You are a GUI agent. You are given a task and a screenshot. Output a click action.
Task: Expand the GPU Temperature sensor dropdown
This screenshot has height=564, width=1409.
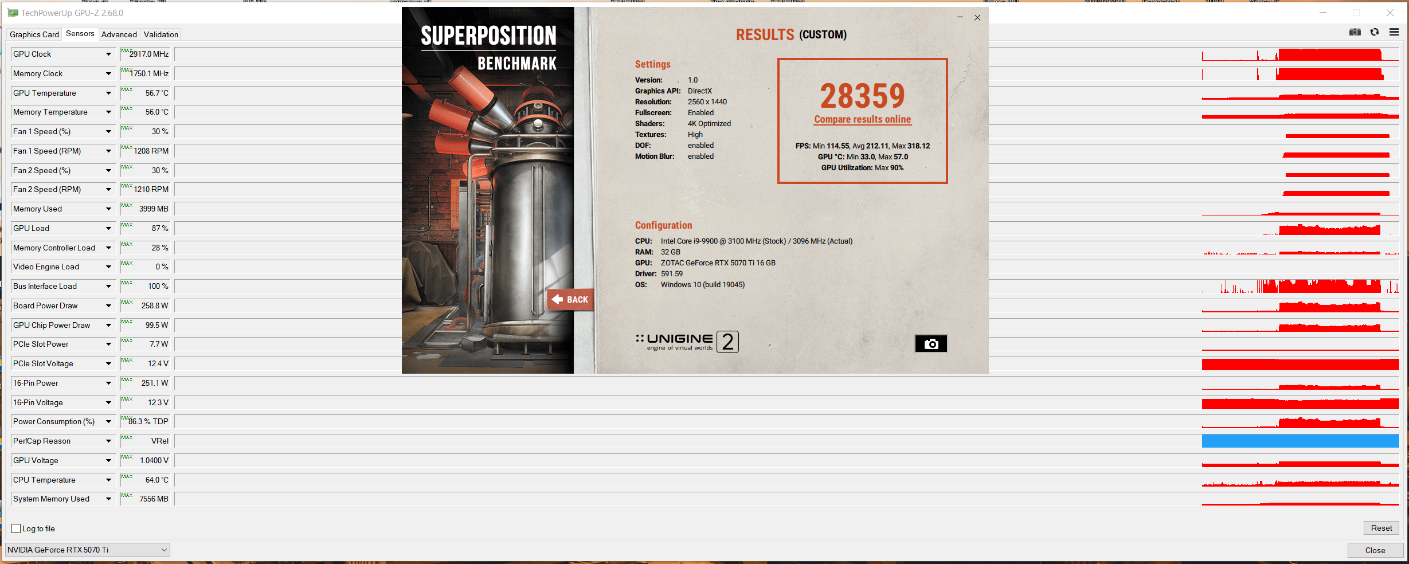(108, 93)
